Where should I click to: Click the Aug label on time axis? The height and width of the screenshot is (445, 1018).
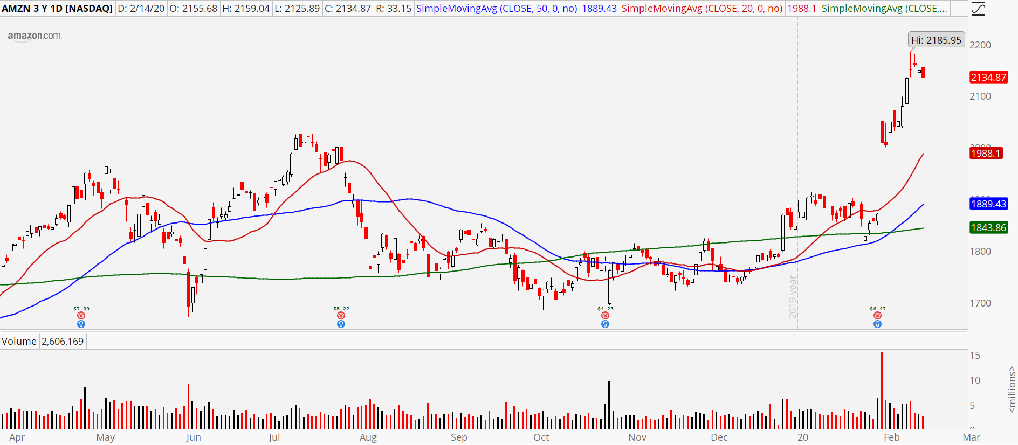pyautogui.click(x=368, y=437)
